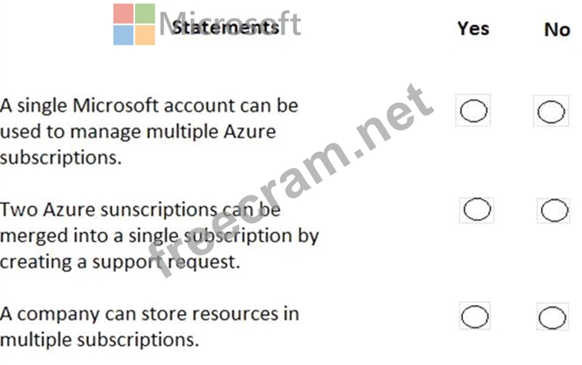Choose Yes for merging two subscriptions statement
The width and height of the screenshot is (582, 365).
(476, 209)
